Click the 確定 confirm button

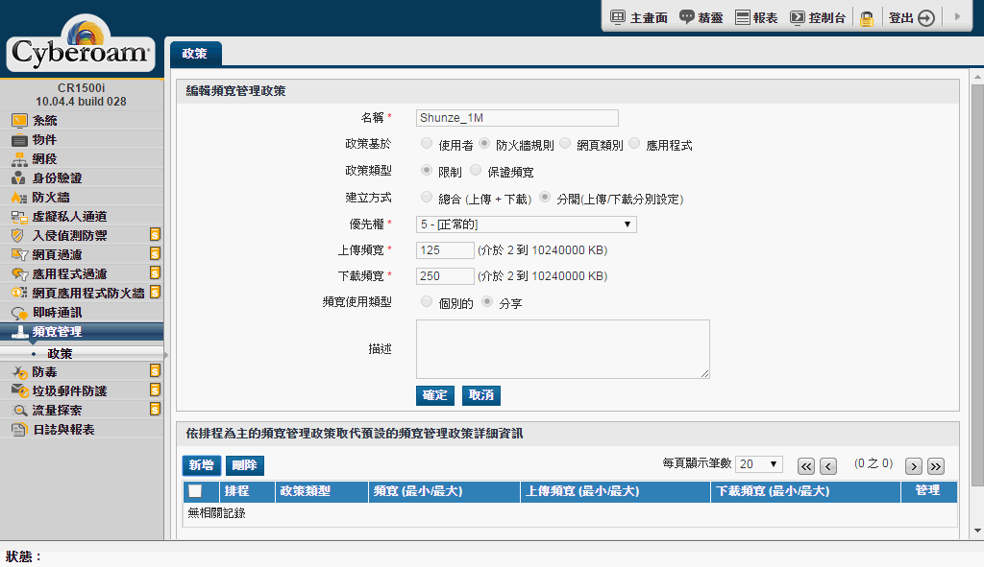(435, 395)
